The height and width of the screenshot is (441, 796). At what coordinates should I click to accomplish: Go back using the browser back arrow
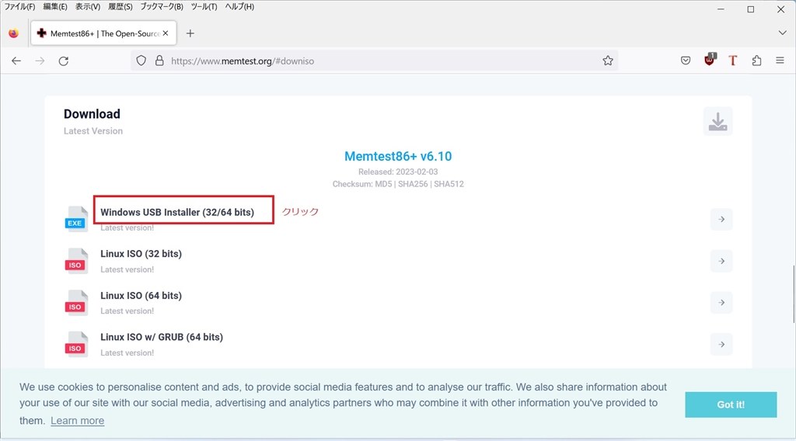tap(16, 61)
